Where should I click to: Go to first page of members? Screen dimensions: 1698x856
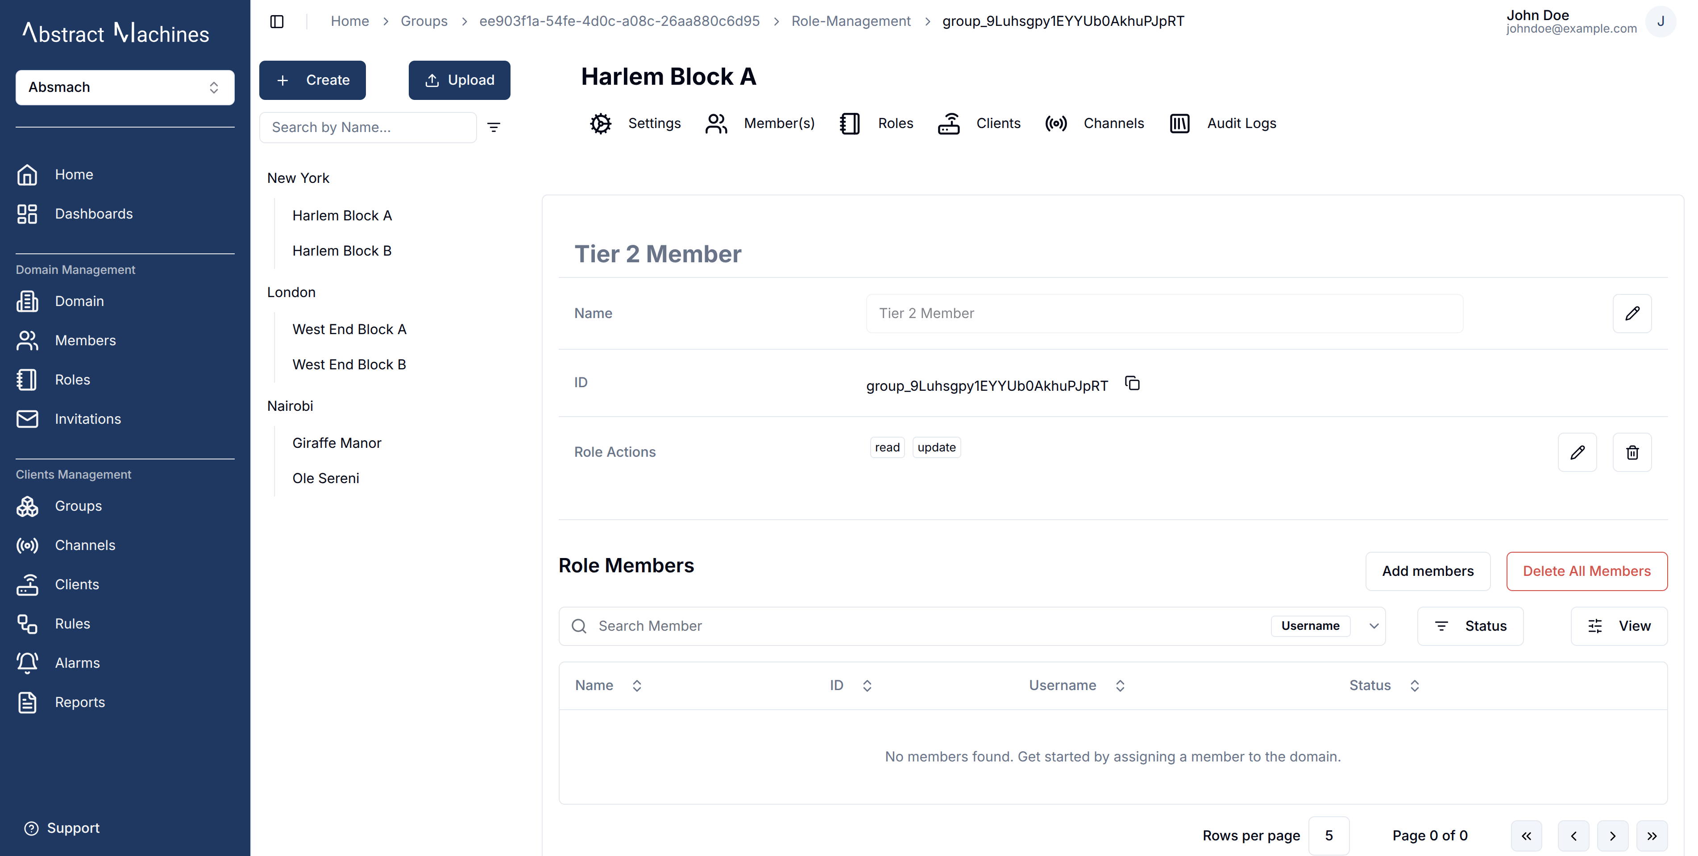(x=1527, y=836)
